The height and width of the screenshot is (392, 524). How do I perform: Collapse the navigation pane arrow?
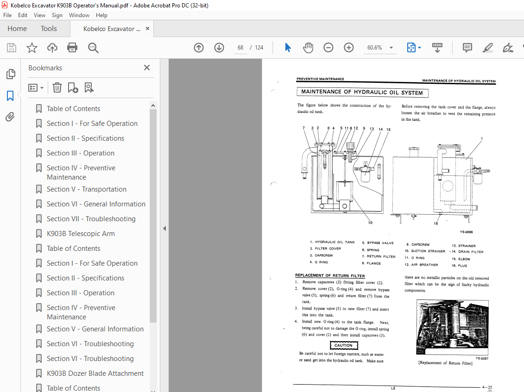pos(164,228)
